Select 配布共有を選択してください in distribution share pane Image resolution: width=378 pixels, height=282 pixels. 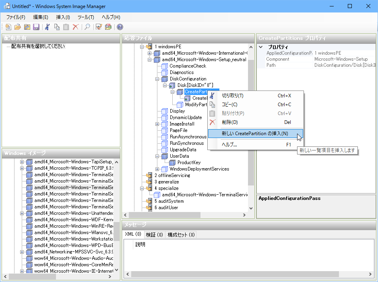[x=38, y=46]
